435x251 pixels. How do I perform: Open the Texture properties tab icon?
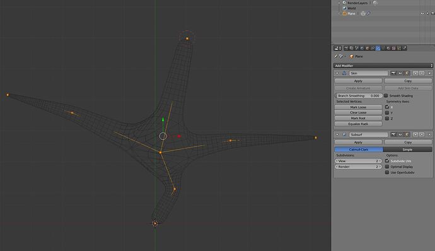pyautogui.click(x=393, y=48)
